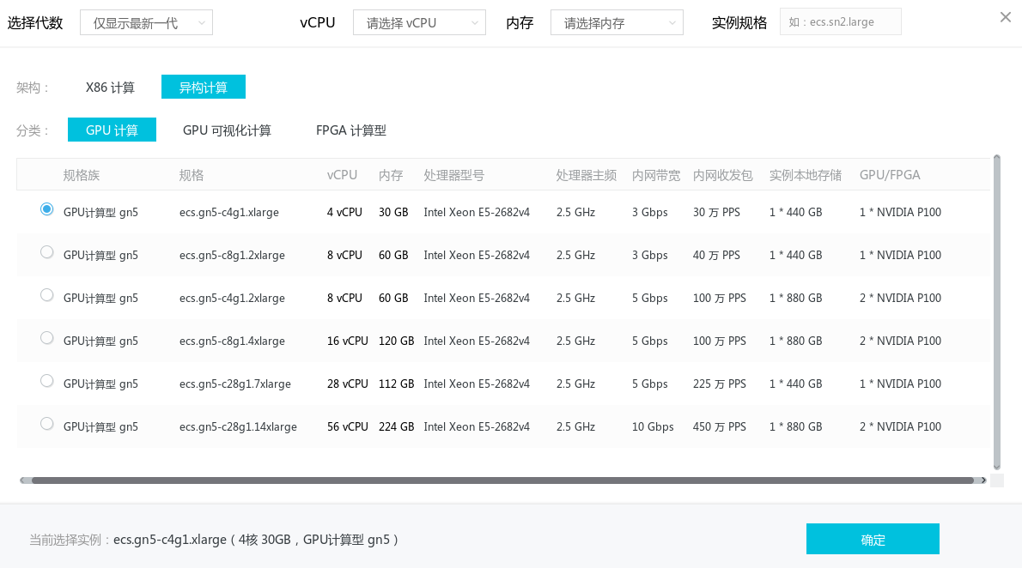1022x568 pixels.
Task: Click the 225 万 PPS cell
Action: tap(720, 384)
